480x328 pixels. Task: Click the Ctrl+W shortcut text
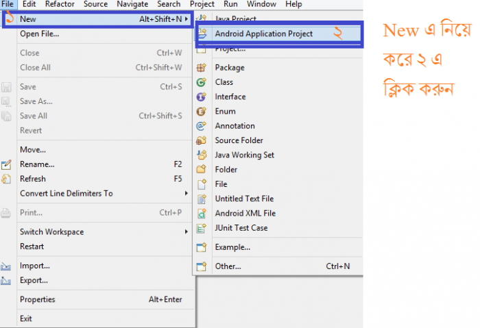tap(169, 53)
